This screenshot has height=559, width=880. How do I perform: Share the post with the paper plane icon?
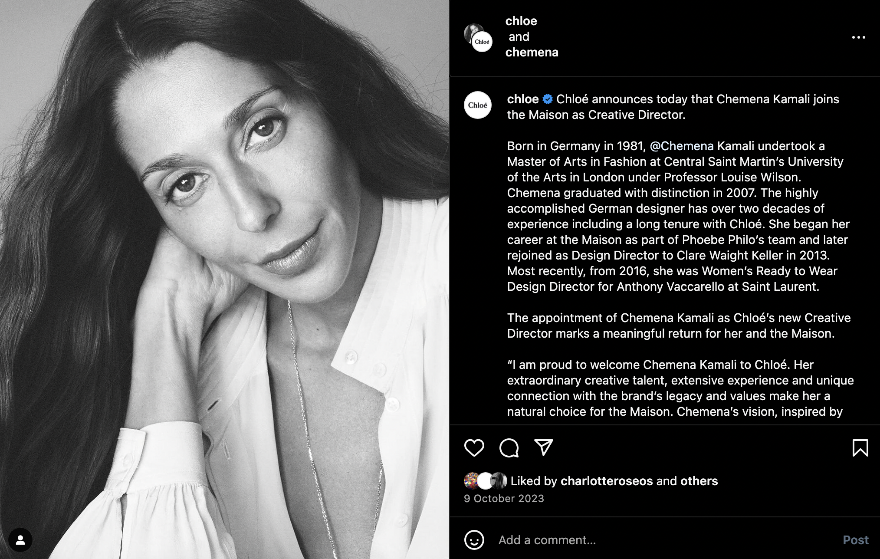click(x=543, y=447)
